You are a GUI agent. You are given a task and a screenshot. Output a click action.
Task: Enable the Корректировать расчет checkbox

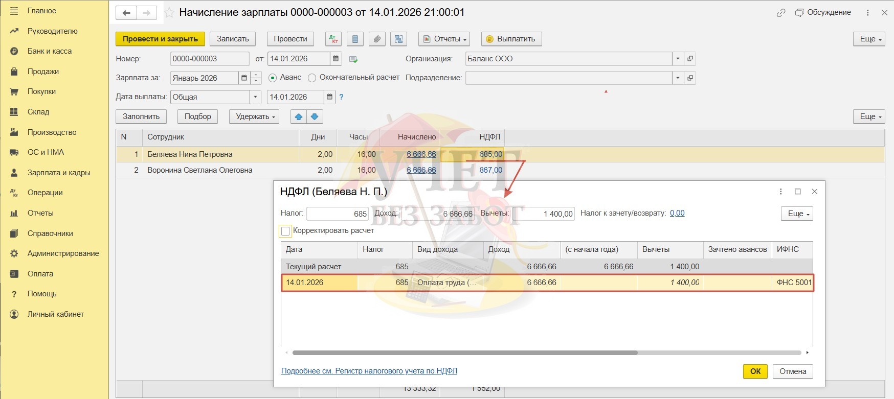point(285,231)
